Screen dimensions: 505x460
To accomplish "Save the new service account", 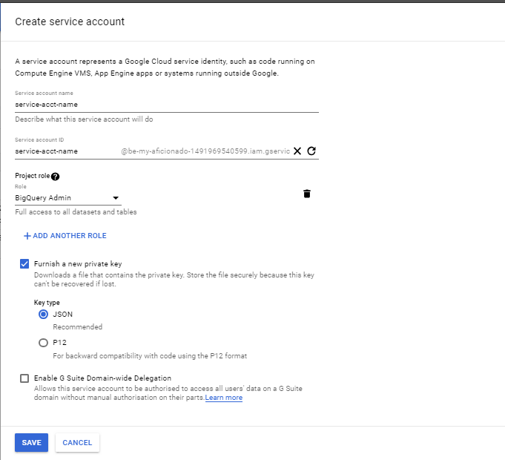I will pos(32,443).
